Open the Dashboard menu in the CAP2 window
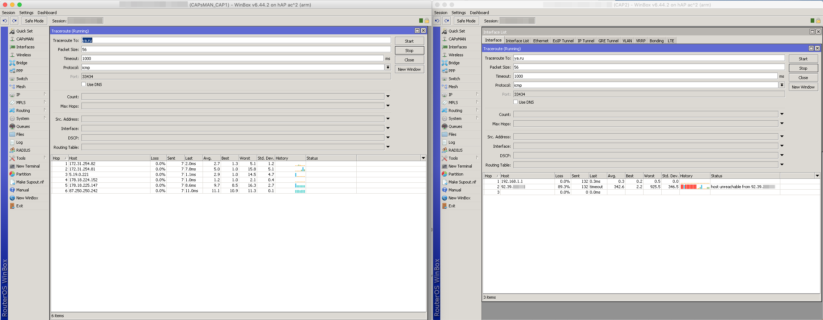Screen dimensions: 823x320 pos(479,13)
